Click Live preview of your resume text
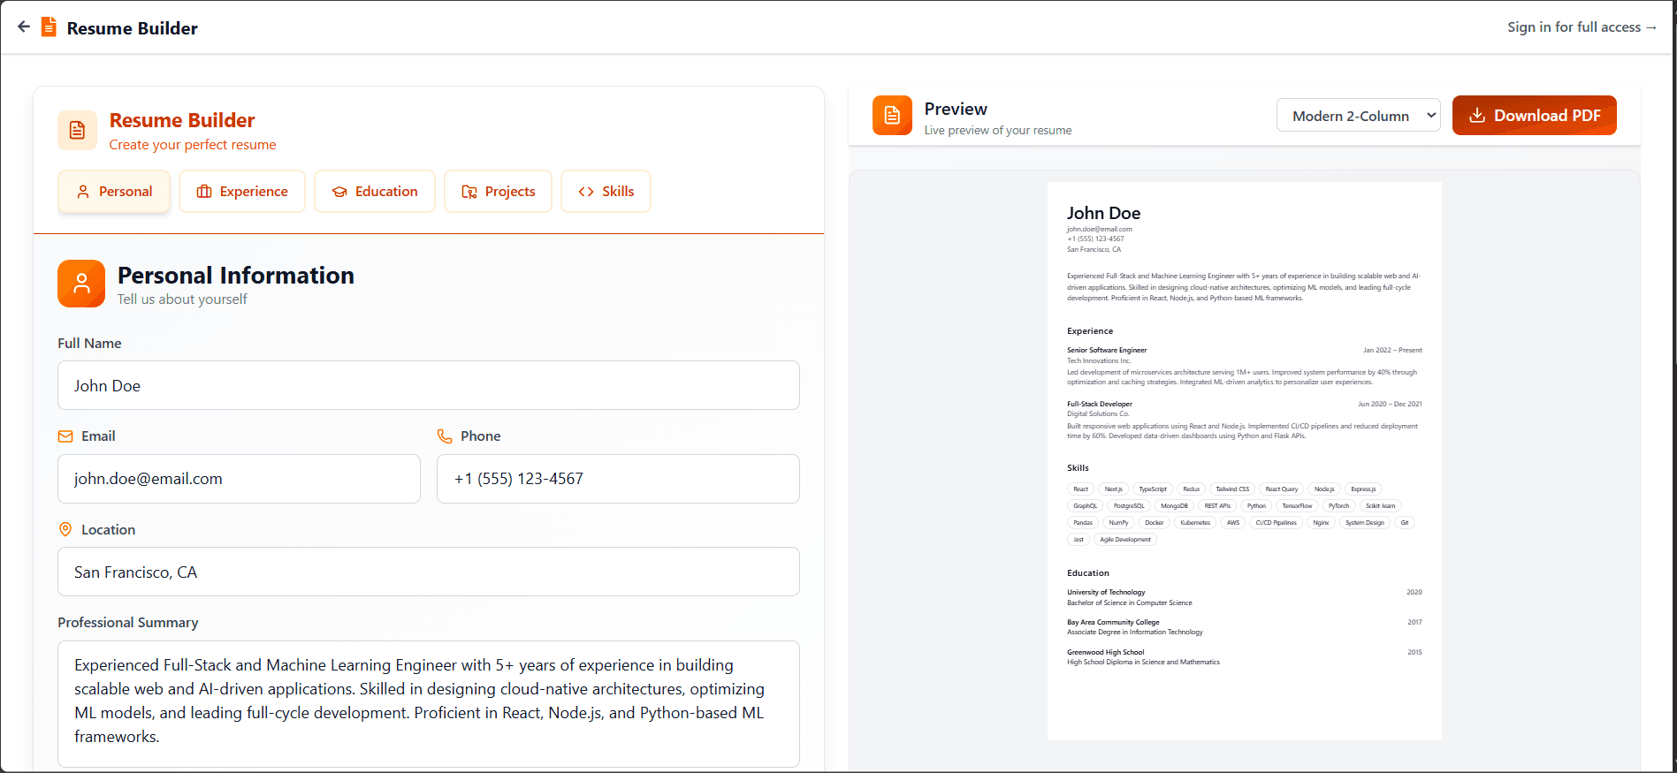Image resolution: width=1677 pixels, height=773 pixels. [998, 130]
